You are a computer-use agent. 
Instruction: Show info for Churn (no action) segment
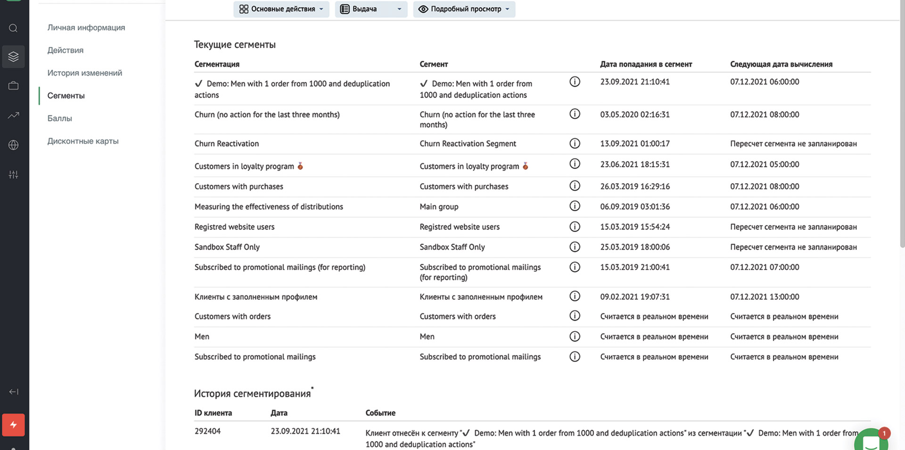click(x=575, y=114)
